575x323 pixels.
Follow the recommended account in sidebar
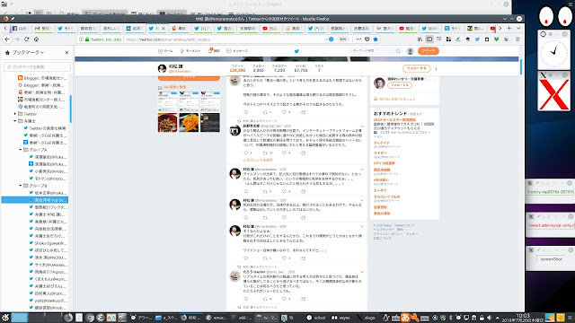399,85
